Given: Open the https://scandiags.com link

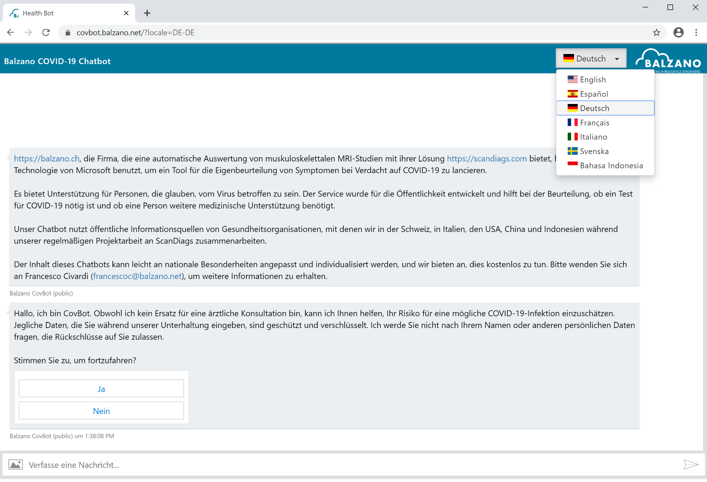Looking at the screenshot, I should [x=487, y=158].
